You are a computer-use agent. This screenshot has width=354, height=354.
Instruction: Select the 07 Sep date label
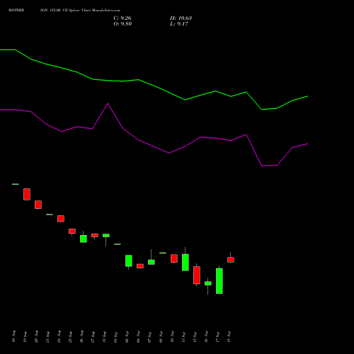coord(149,337)
